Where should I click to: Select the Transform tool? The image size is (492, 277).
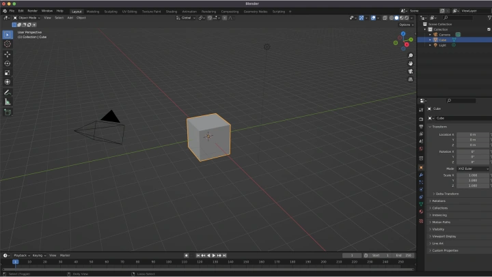click(8, 82)
